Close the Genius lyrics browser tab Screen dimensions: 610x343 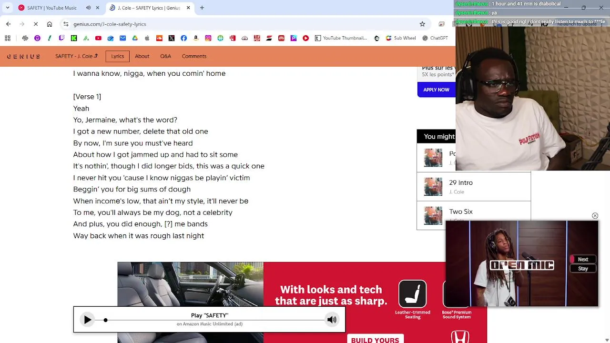188,8
